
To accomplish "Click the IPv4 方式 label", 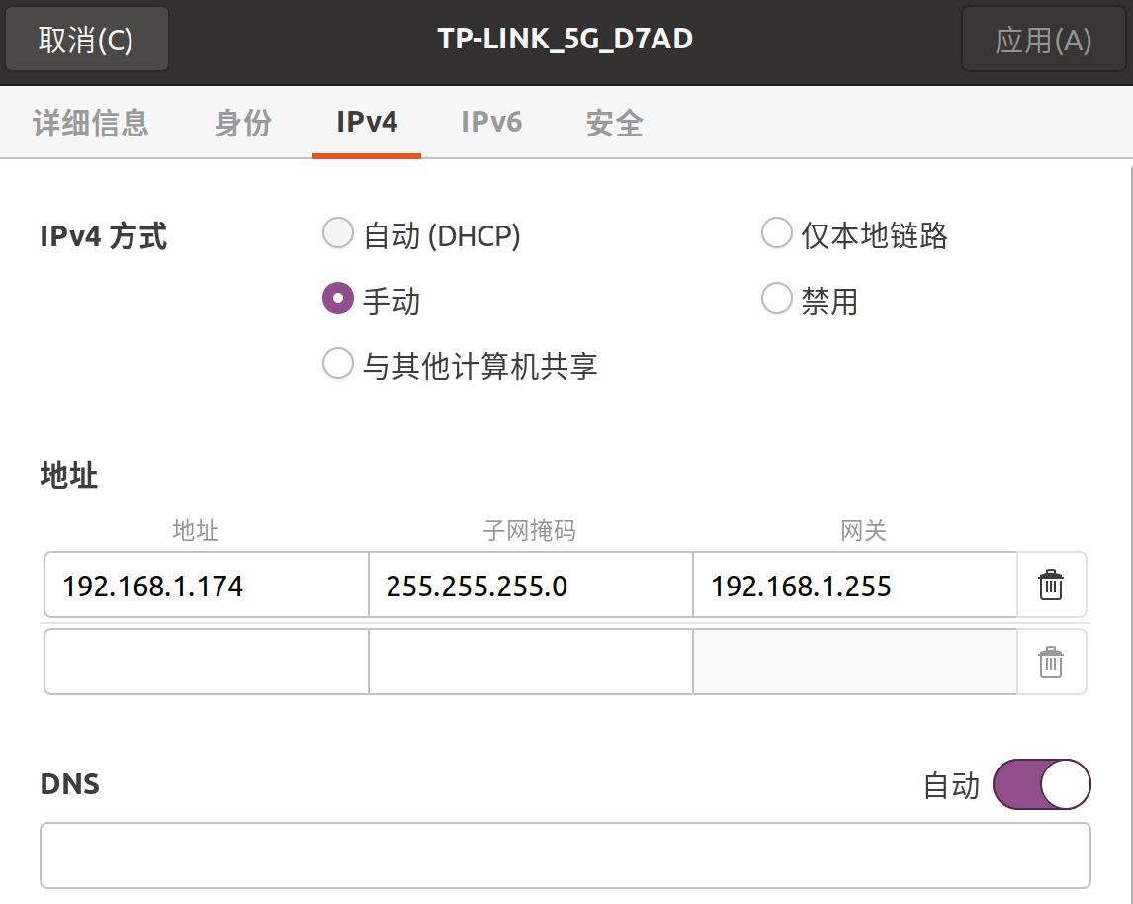I will tap(104, 236).
